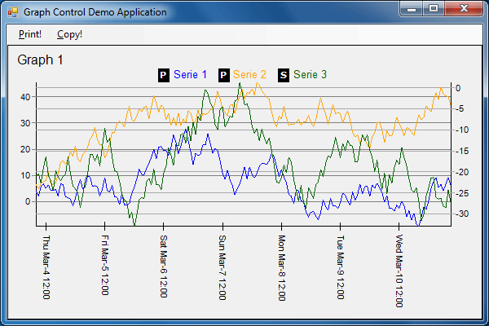Click the Sat Mar-6 12:00 axis label

coord(164,267)
